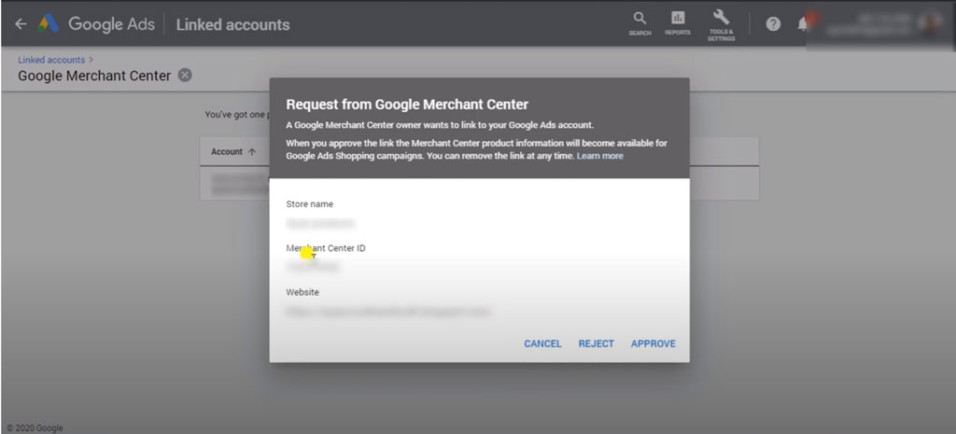Click the back arrow in the header
Image resolution: width=956 pixels, height=434 pixels.
[21, 24]
